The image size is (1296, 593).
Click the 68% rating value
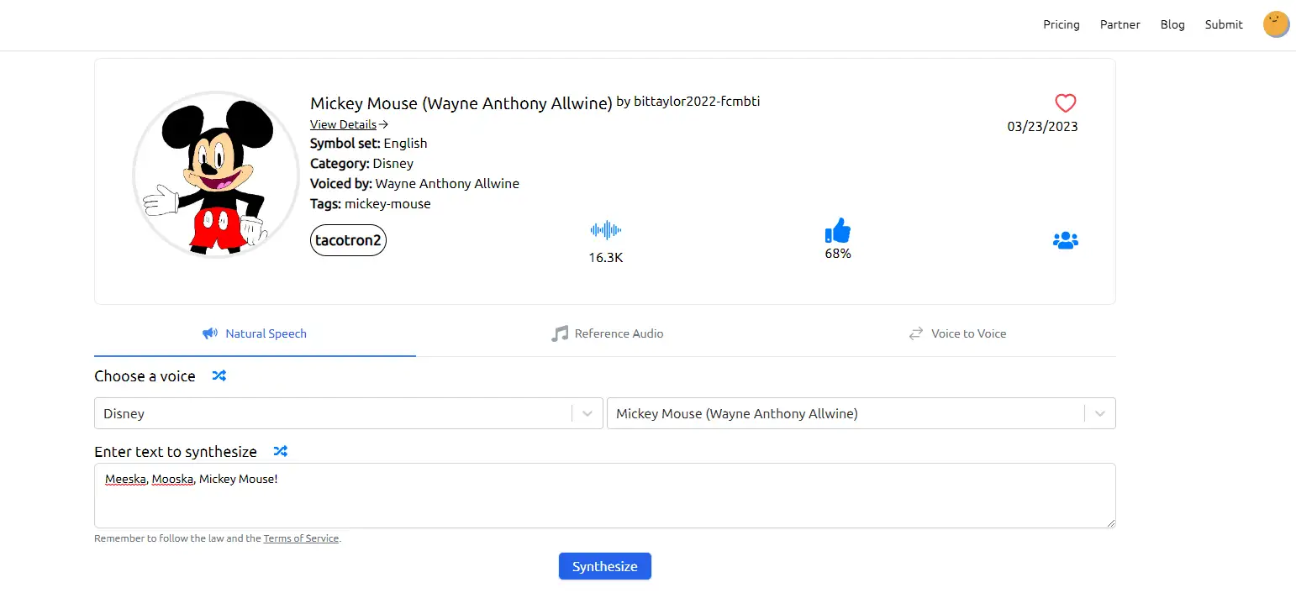[x=838, y=253]
